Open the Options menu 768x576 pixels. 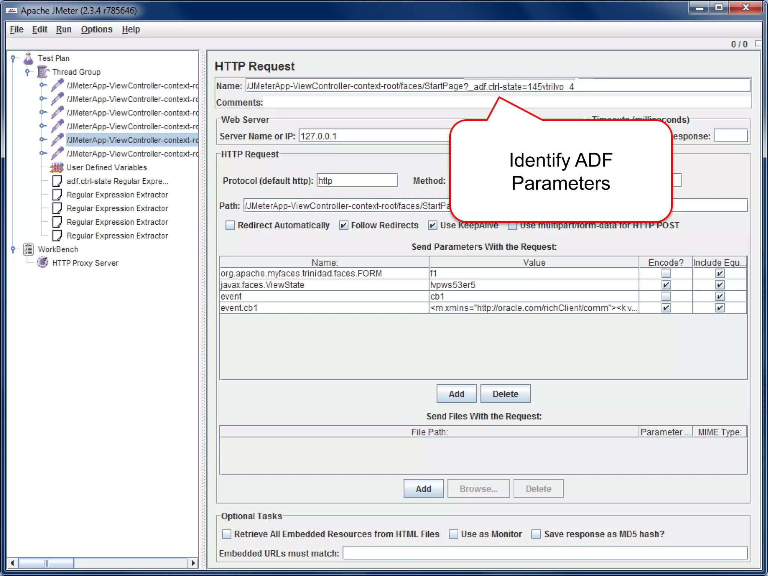pyautogui.click(x=97, y=29)
